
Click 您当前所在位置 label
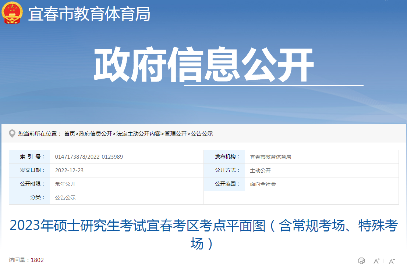(39, 133)
